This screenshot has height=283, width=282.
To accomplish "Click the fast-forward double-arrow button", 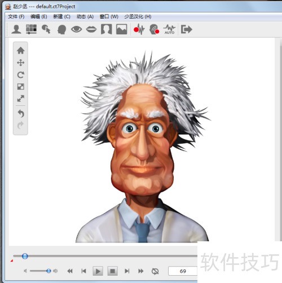I will (141, 271).
